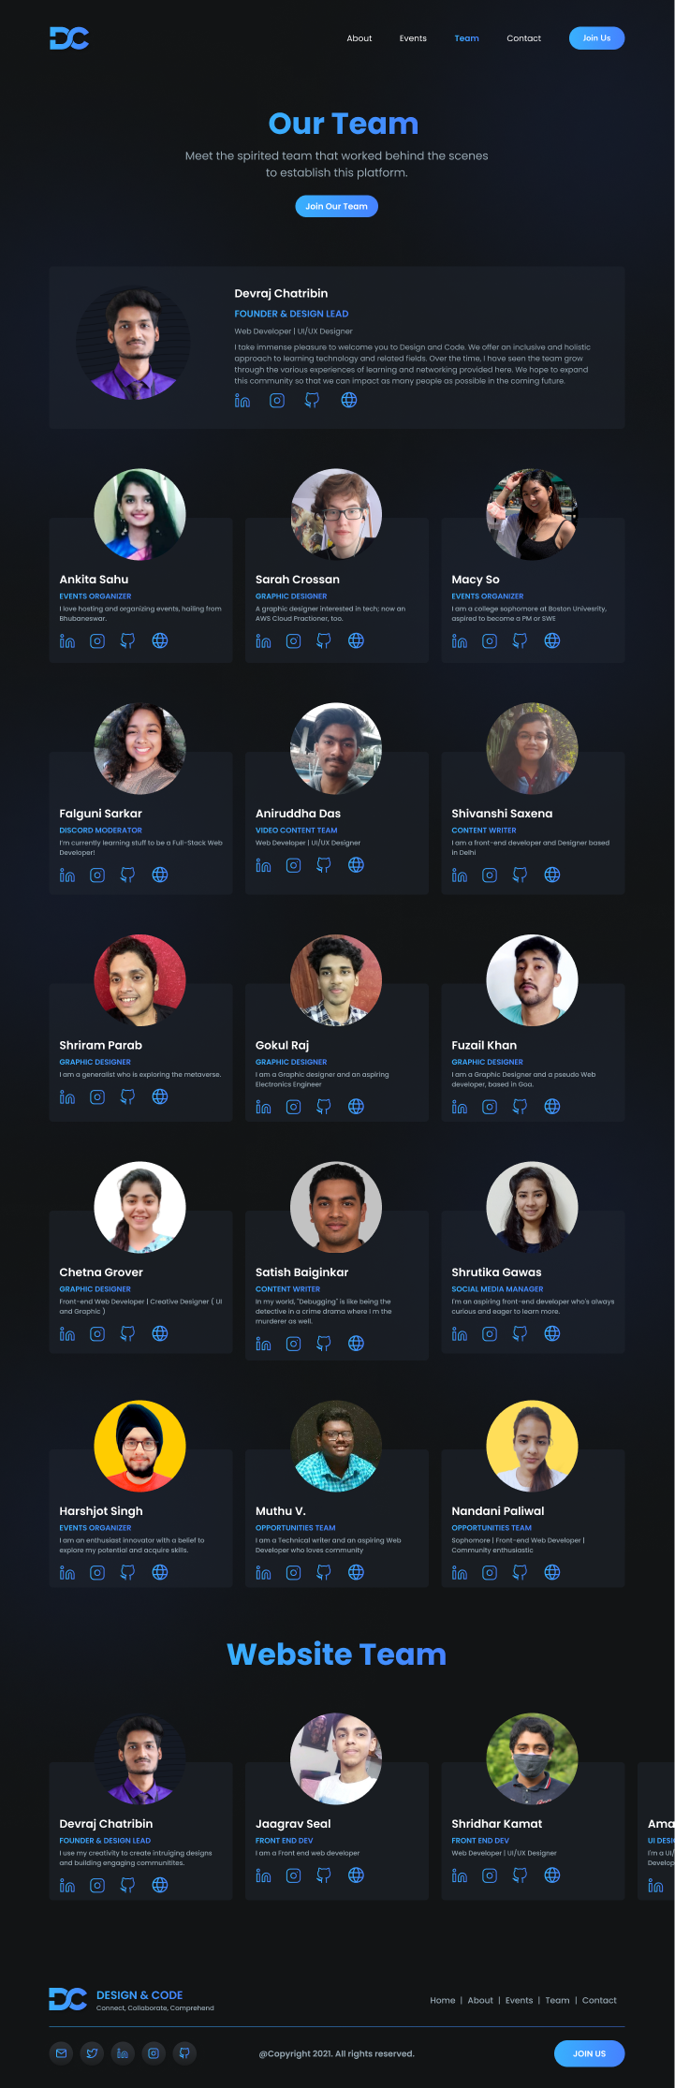Open Aniruddha Das's LinkedIn icon
Image resolution: width=675 pixels, height=2088 pixels.
click(x=263, y=865)
